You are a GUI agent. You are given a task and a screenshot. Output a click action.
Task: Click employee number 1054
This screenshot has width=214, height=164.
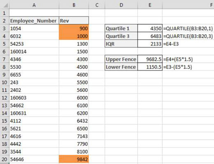click(34, 28)
